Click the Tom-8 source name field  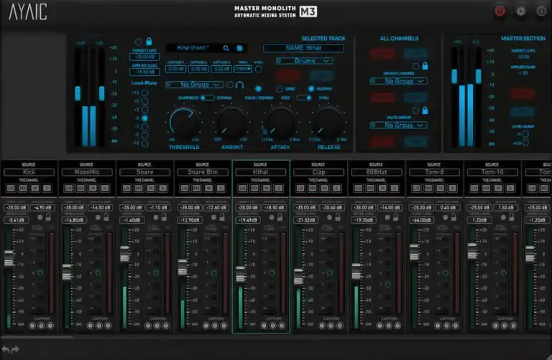pyautogui.click(x=434, y=172)
